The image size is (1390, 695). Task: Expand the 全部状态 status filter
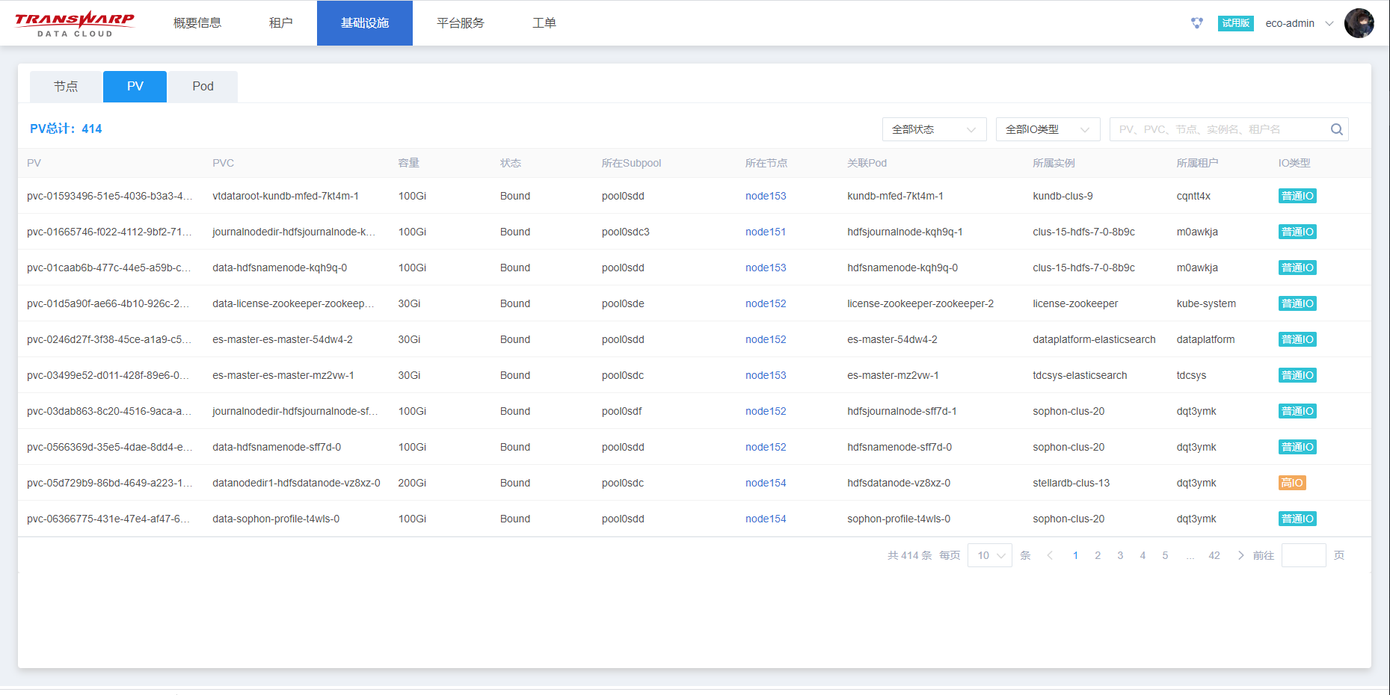(x=935, y=129)
